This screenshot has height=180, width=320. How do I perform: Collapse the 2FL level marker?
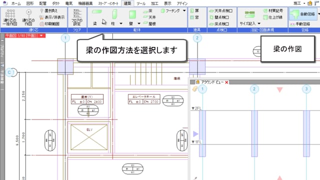193,108
